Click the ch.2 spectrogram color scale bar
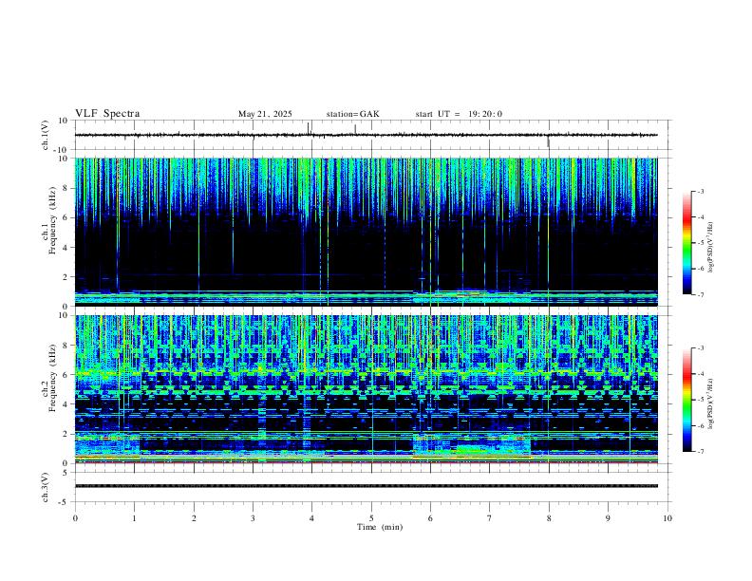 687,400
